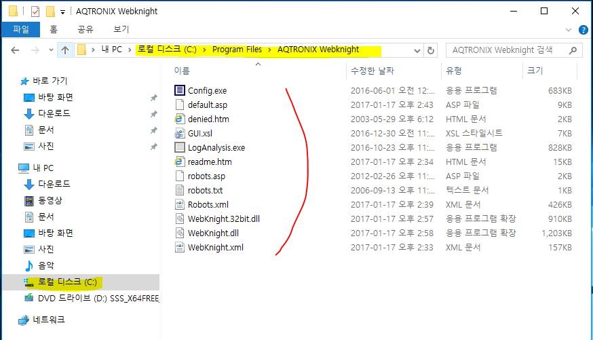Open Help with the question mark icon
Screen dimensions: 593x340
click(x=584, y=30)
